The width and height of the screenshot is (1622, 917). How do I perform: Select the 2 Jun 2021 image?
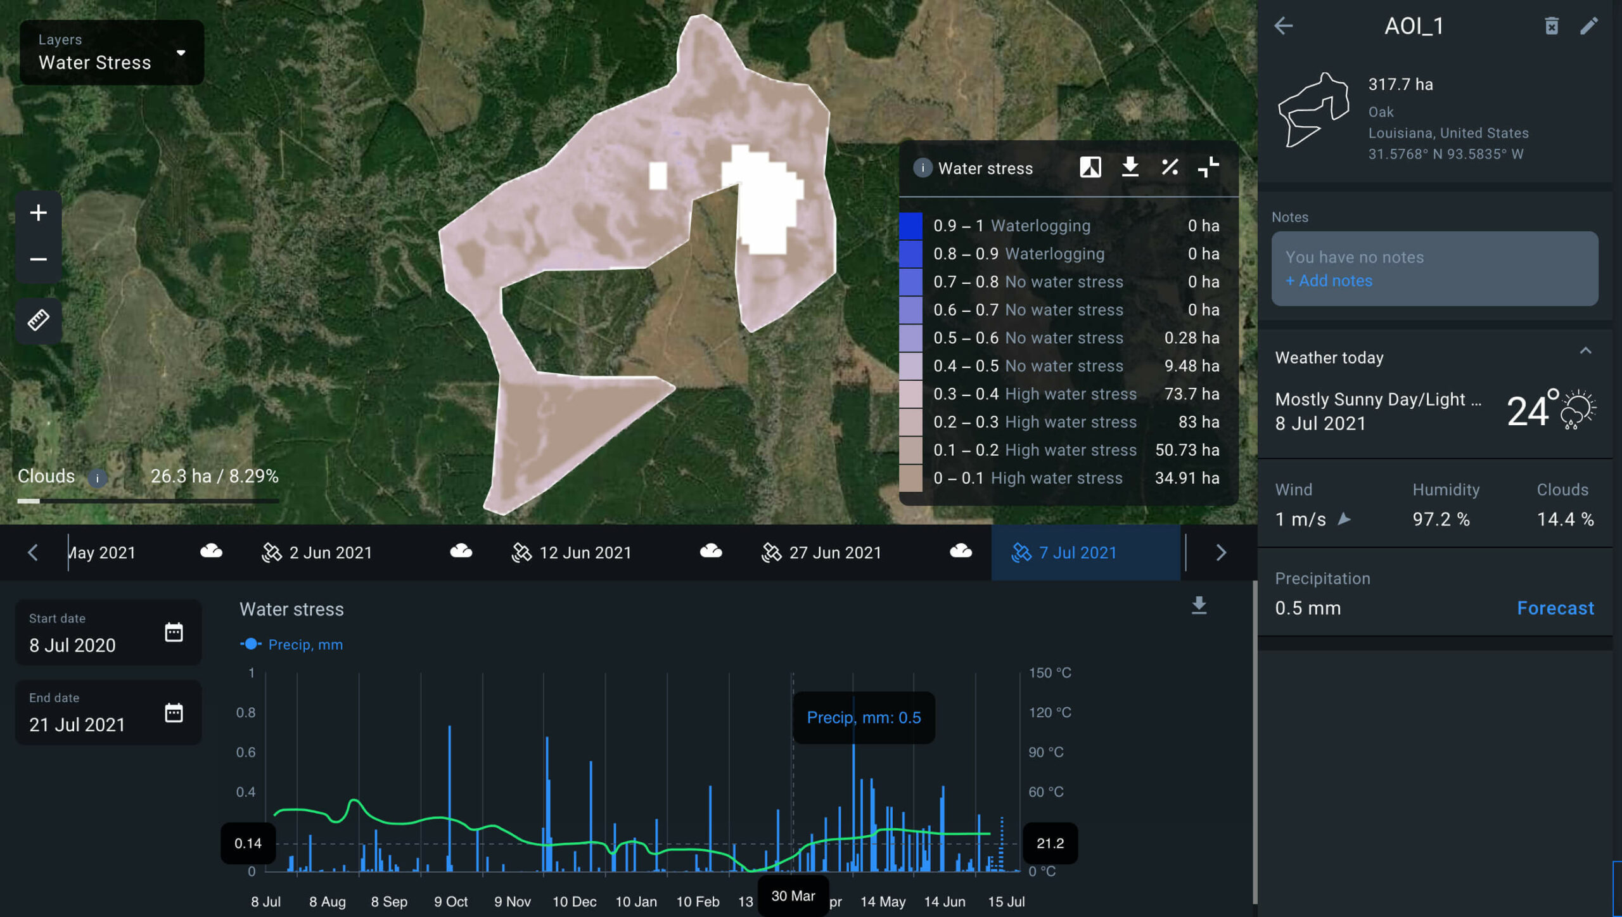pyautogui.click(x=317, y=553)
